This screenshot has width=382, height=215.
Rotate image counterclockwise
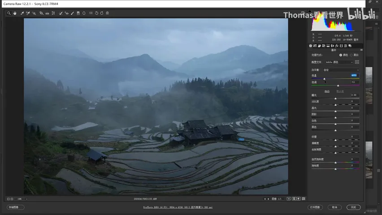96,13
